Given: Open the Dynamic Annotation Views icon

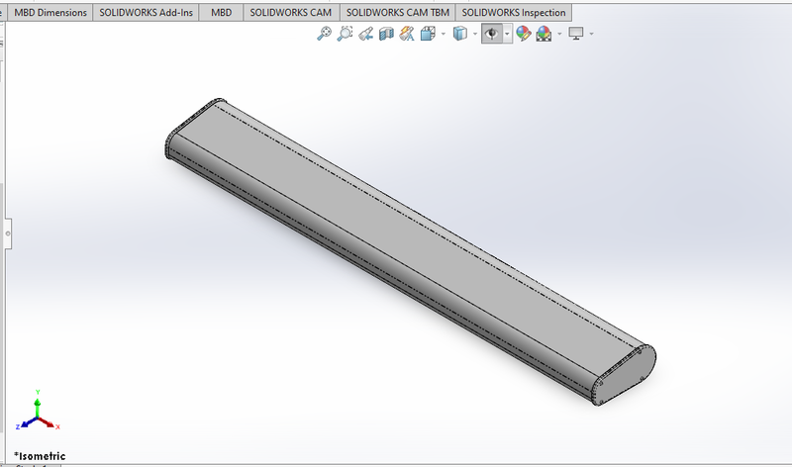Looking at the screenshot, I should [407, 34].
